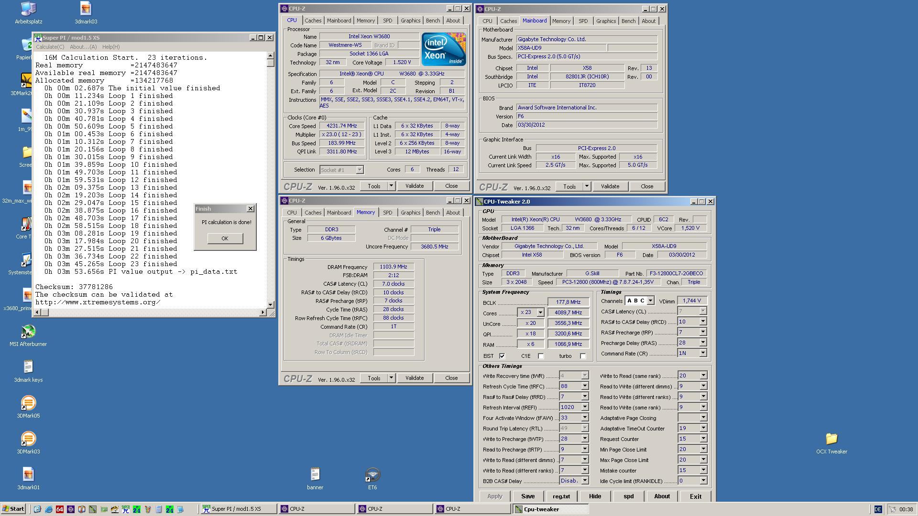Toggle the EIST checkbox

pos(502,356)
